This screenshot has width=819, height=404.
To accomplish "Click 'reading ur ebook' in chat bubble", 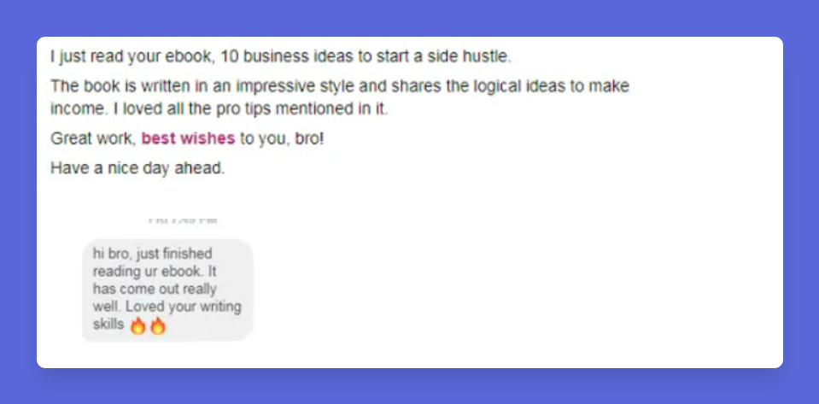I will tap(149, 272).
